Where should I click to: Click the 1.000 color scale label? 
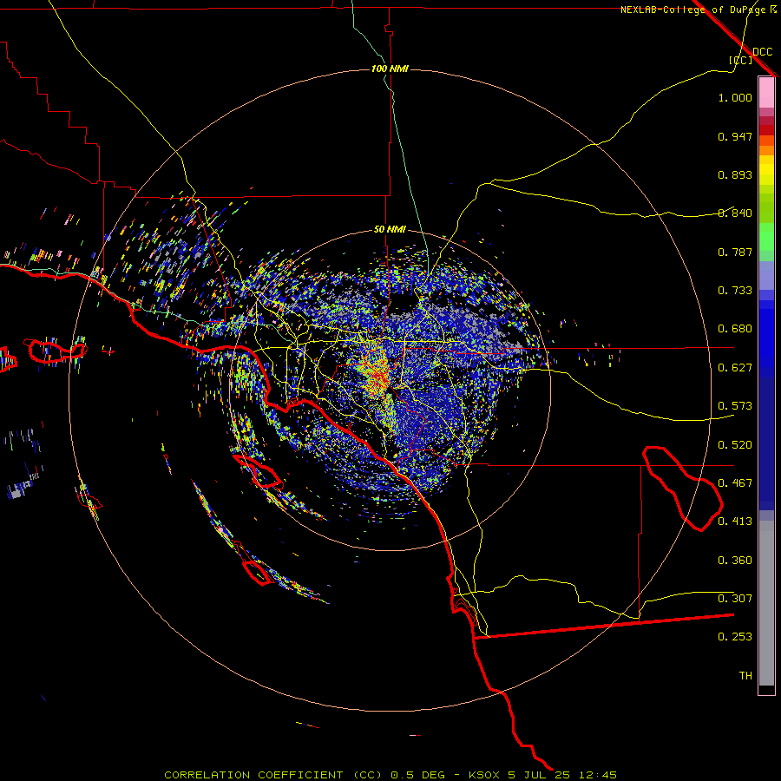tap(735, 97)
